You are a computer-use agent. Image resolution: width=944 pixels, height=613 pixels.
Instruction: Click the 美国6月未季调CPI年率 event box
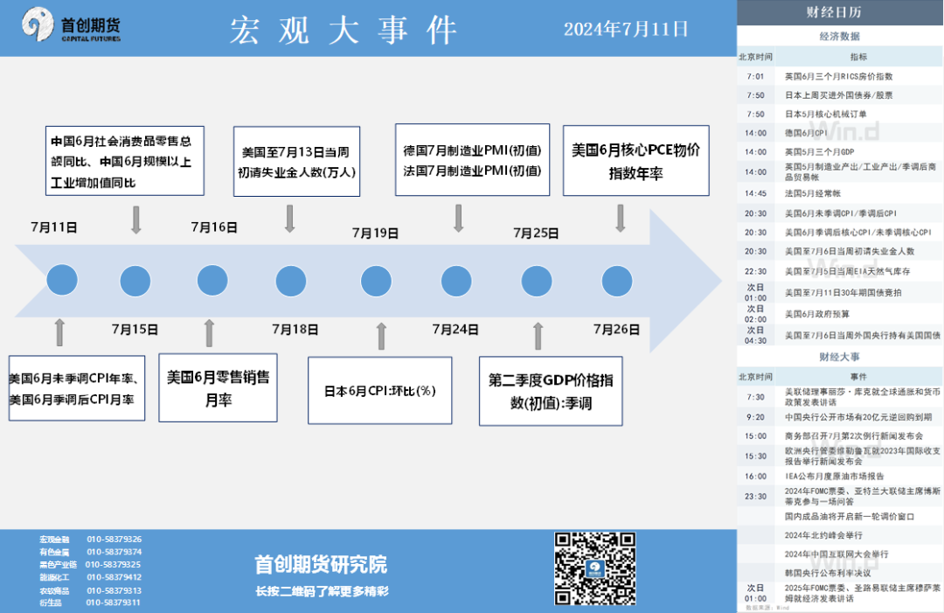click(x=76, y=388)
